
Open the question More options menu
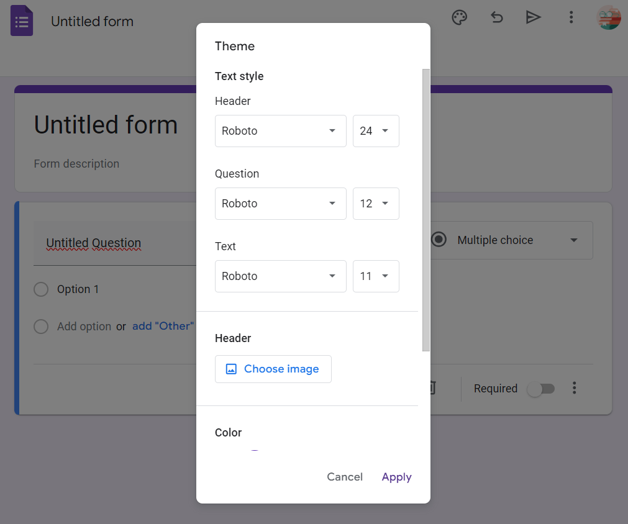point(575,388)
